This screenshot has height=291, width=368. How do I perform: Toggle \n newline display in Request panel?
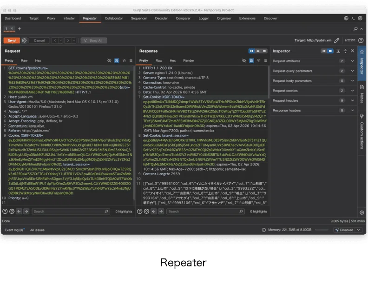pos(124,60)
